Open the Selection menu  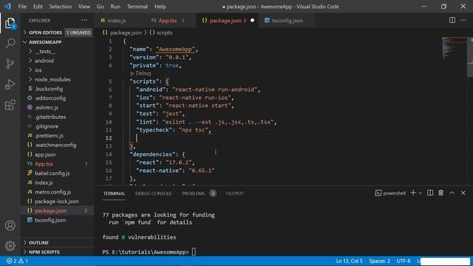(61, 7)
